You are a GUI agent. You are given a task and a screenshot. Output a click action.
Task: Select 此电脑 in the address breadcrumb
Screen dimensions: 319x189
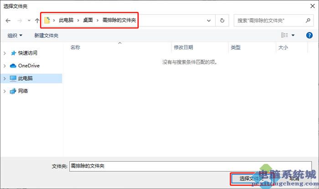(66, 20)
